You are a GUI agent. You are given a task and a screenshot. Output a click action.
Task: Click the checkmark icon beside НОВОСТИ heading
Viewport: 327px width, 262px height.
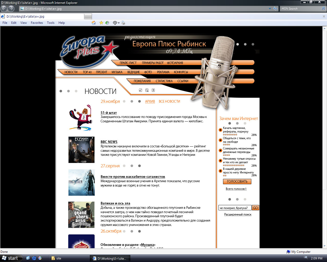coord(141,90)
